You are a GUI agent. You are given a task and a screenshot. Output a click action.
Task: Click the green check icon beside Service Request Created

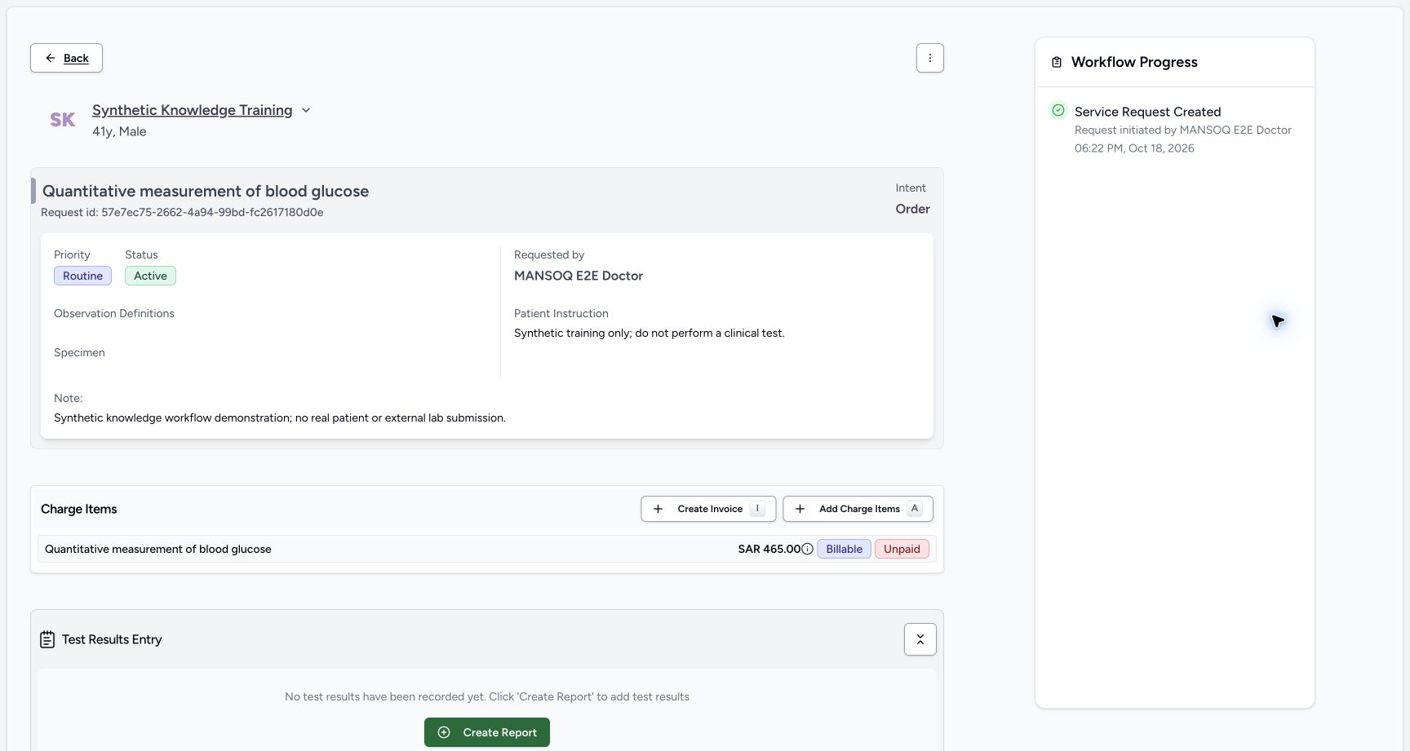tap(1058, 110)
